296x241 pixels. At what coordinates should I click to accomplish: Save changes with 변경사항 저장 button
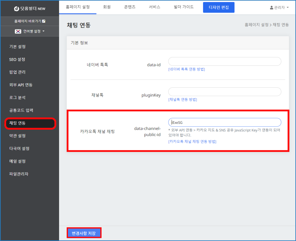(84, 233)
